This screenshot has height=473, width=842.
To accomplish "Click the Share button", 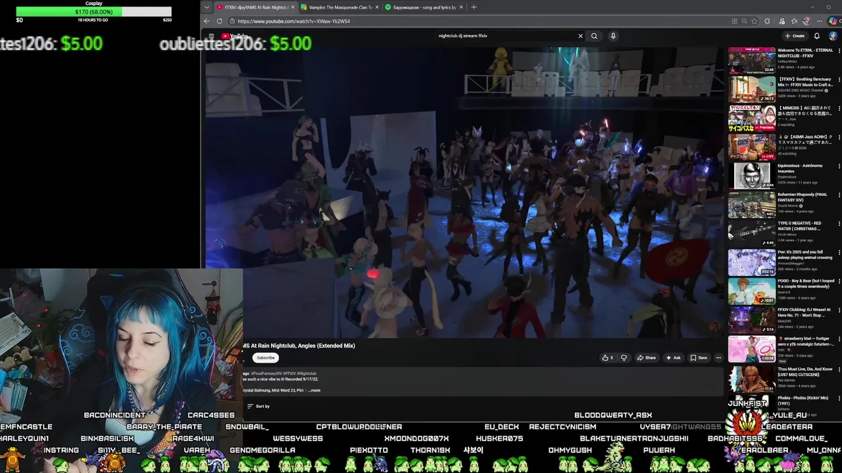I will tap(646, 358).
